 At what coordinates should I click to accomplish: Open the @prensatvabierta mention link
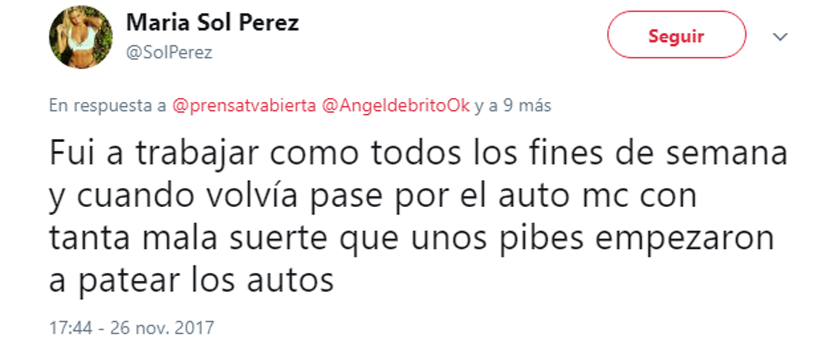(x=244, y=106)
